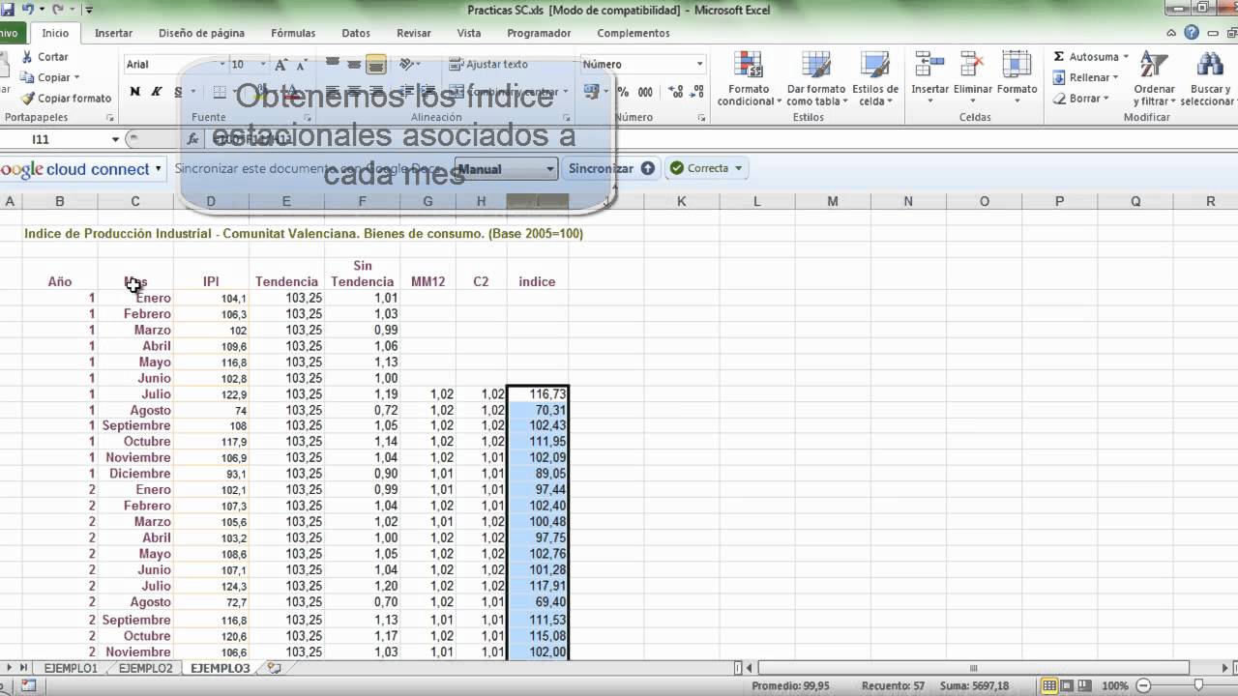
Task: Select column header K
Action: [681, 201]
